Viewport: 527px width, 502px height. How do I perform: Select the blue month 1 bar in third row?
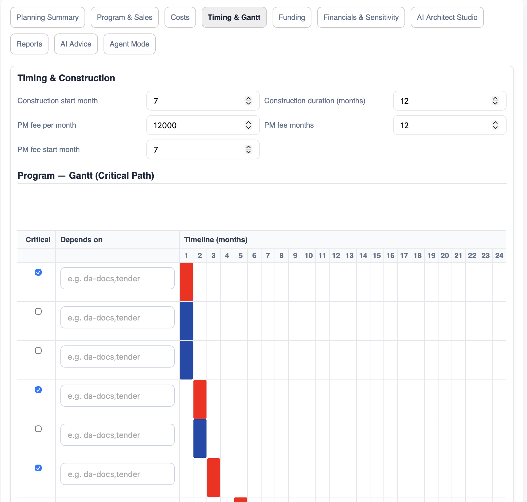[186, 360]
